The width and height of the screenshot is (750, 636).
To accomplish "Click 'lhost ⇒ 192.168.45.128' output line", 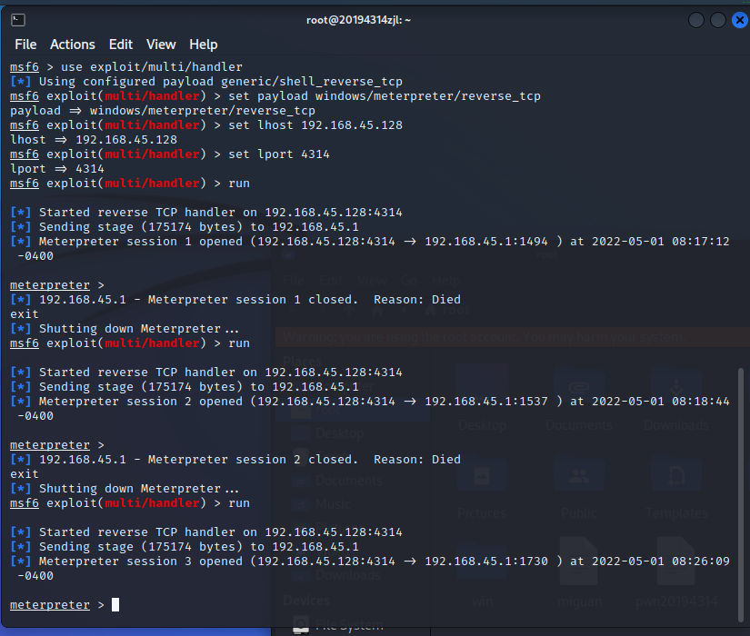I will click(x=94, y=140).
